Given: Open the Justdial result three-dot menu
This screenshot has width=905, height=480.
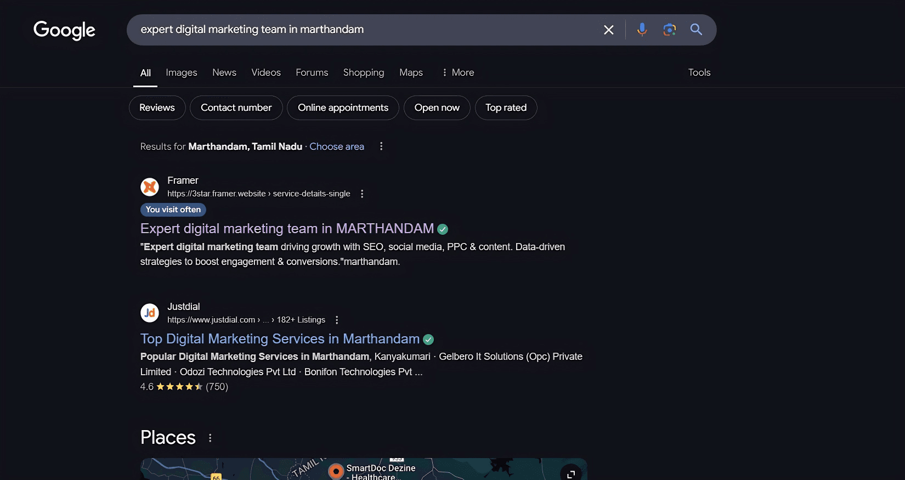Looking at the screenshot, I should pos(337,320).
